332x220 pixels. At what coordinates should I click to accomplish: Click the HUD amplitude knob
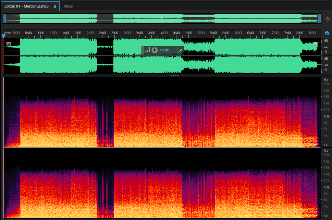[x=155, y=50]
